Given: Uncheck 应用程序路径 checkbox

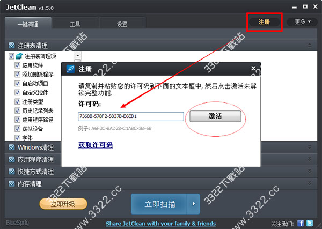Looking at the screenshot, I should [x=17, y=120].
